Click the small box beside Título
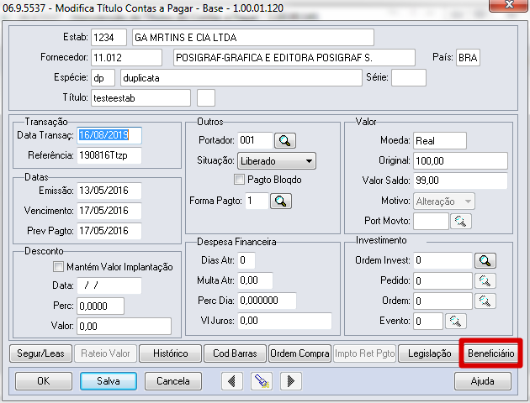Image resolution: width=530 pixels, height=403 pixels. (x=206, y=97)
